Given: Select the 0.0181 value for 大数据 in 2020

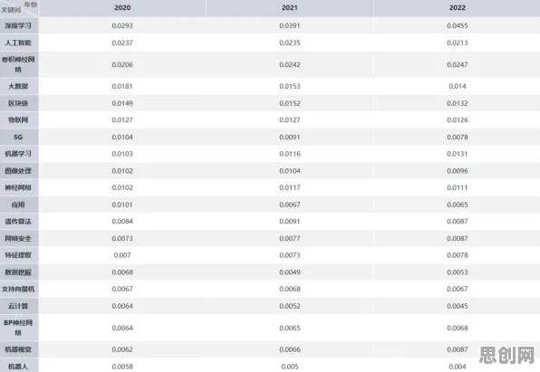Looking at the screenshot, I should click(122, 86).
